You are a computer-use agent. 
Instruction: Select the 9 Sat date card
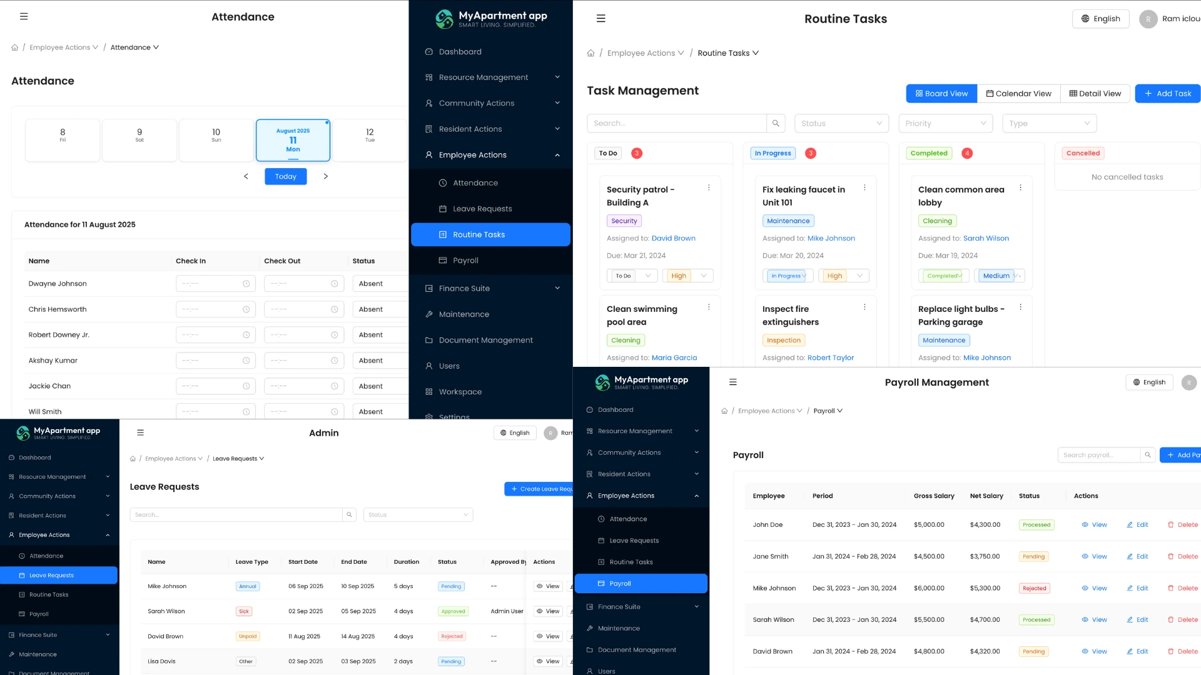point(139,140)
